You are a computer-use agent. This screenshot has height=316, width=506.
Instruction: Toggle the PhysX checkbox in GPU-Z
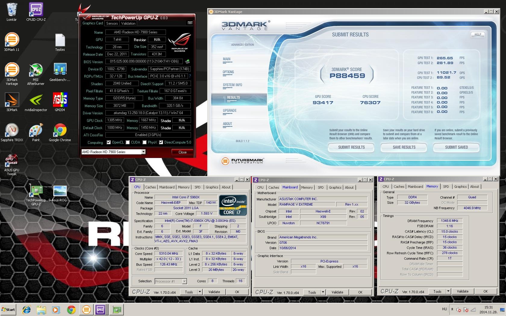click(x=145, y=142)
